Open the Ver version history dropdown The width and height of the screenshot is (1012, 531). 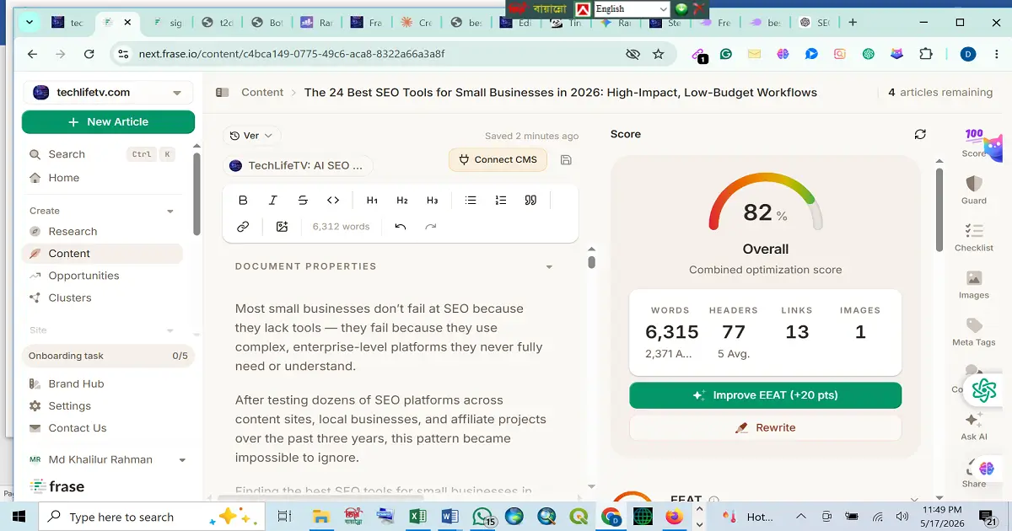252,136
